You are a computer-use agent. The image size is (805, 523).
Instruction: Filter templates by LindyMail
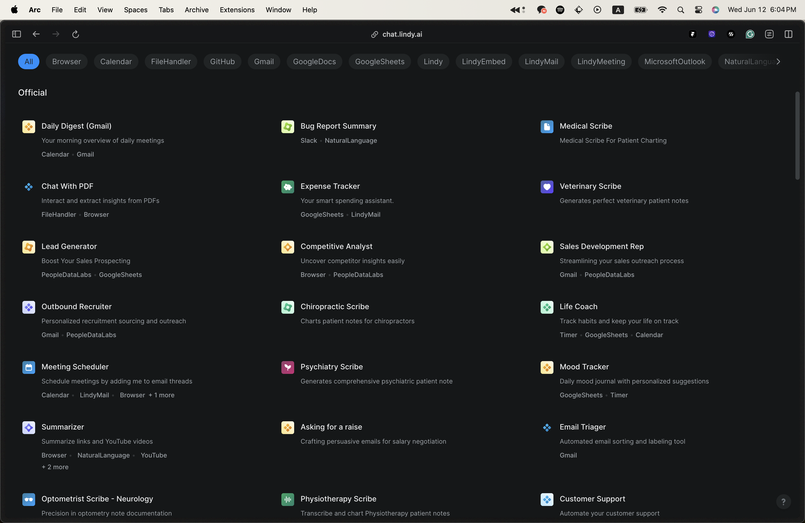pyautogui.click(x=541, y=62)
